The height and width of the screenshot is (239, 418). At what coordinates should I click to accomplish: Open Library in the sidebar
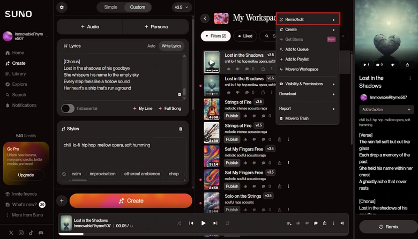point(16,74)
